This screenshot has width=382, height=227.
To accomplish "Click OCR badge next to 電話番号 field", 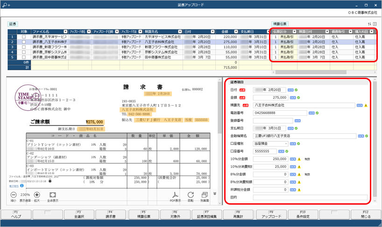I will tap(311, 113).
